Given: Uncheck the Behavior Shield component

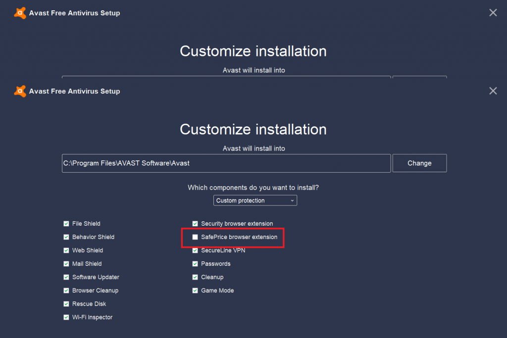Looking at the screenshot, I should point(66,237).
